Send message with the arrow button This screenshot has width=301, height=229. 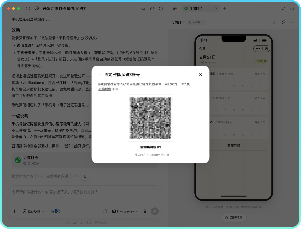155,211
